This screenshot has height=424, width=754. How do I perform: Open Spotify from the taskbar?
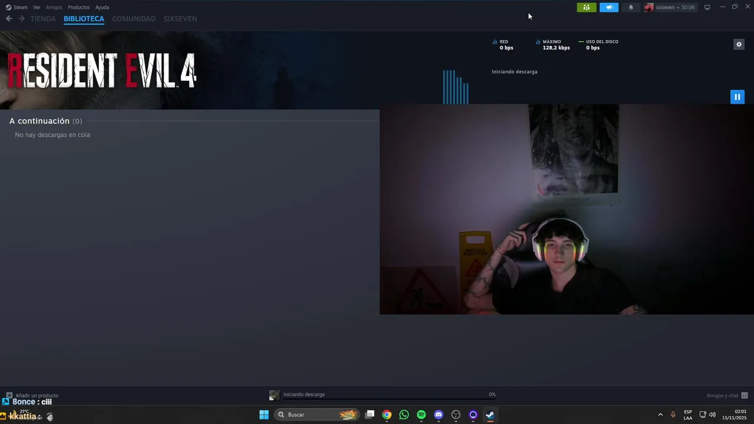[x=421, y=415]
